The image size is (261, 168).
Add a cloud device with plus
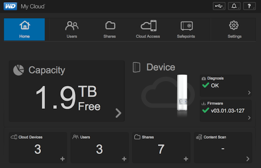[x=62, y=159]
